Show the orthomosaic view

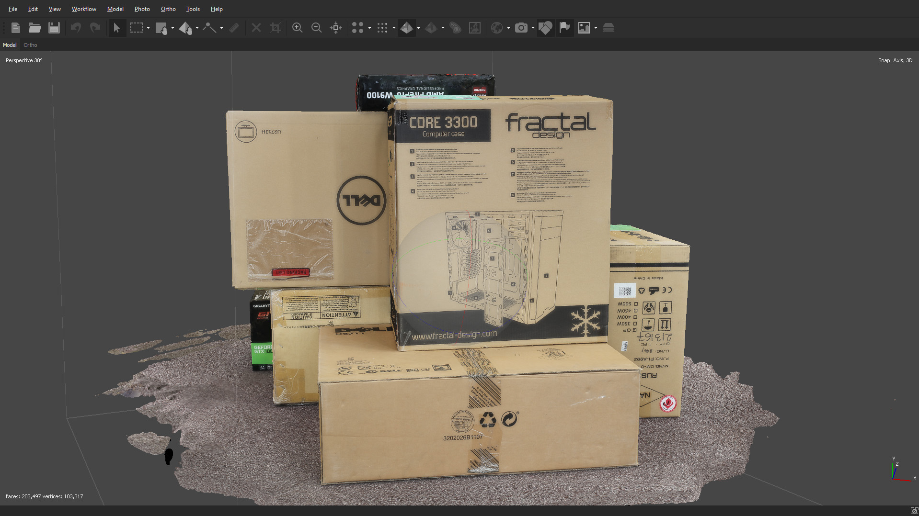point(475,28)
